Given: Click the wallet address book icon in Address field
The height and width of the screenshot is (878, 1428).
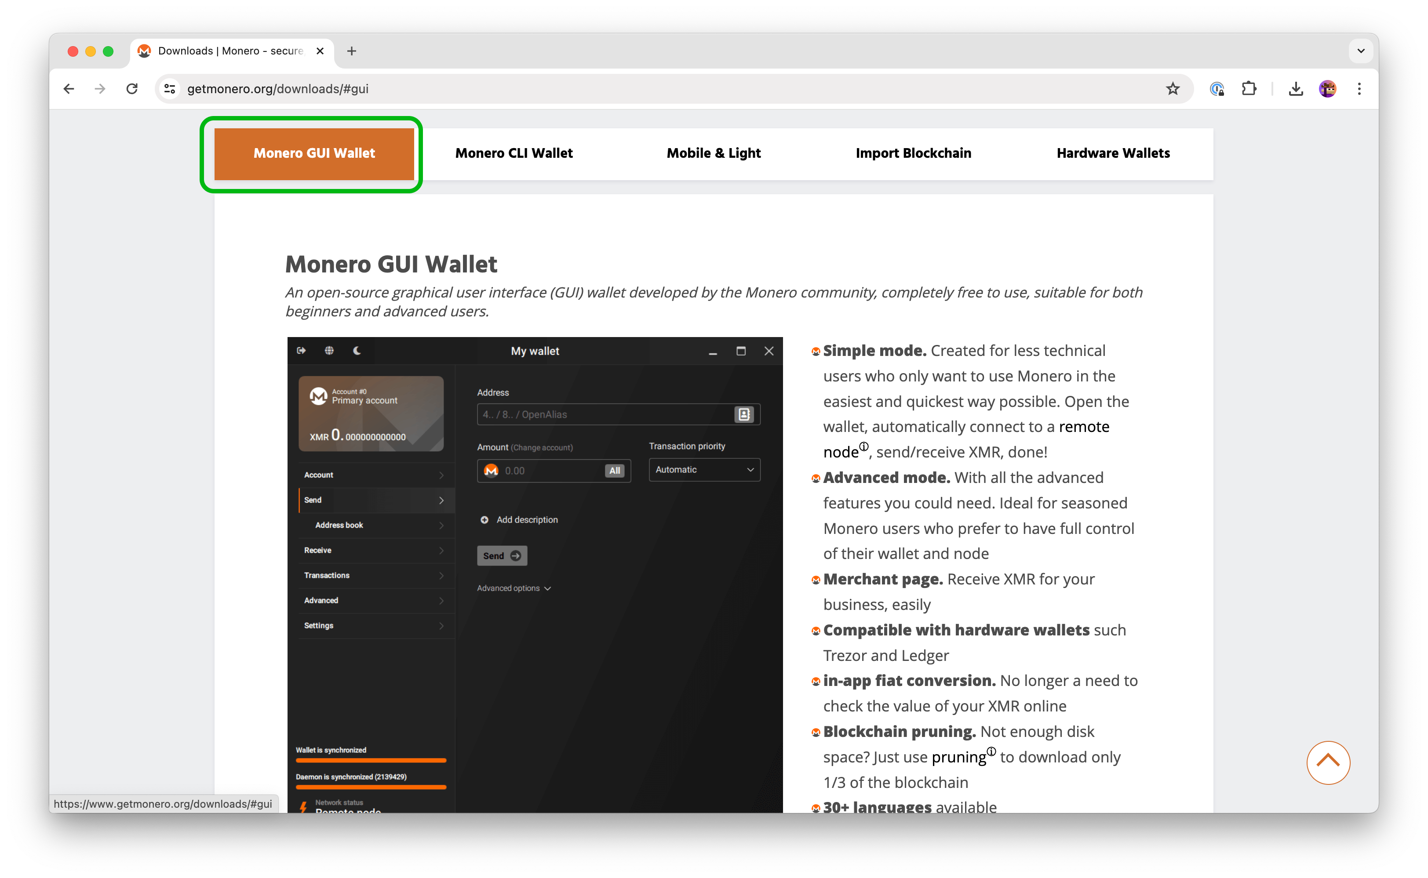Looking at the screenshot, I should (x=744, y=415).
